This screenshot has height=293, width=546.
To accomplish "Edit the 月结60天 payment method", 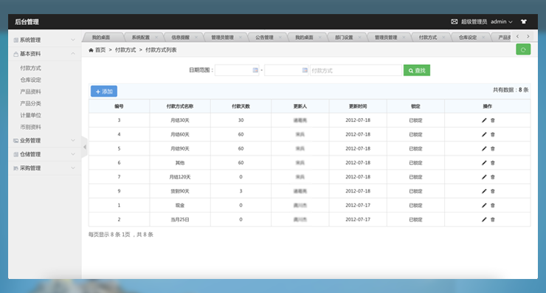I will click(x=484, y=134).
